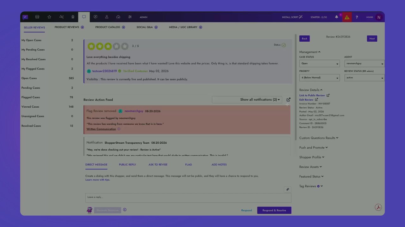
Task: Click the Tag Reviews gear icon
Action: click(318, 186)
